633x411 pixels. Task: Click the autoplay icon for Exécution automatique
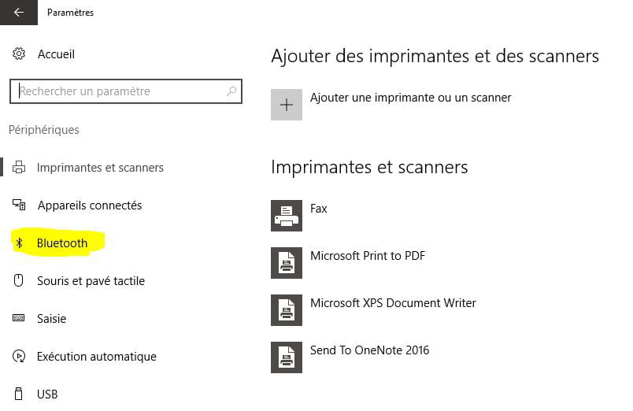pos(19,356)
